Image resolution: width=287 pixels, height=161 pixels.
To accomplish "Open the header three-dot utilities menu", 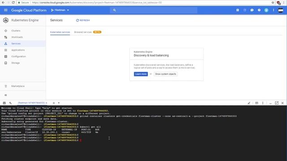I will click(x=274, y=10).
